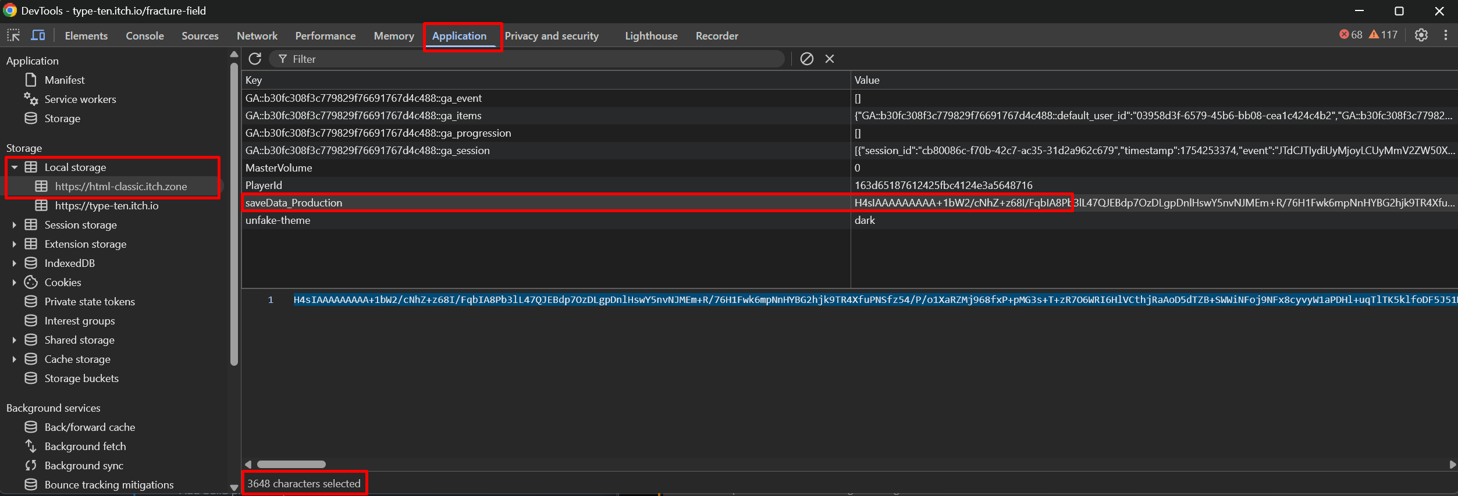
Task: Open the Application tab
Action: 459,35
